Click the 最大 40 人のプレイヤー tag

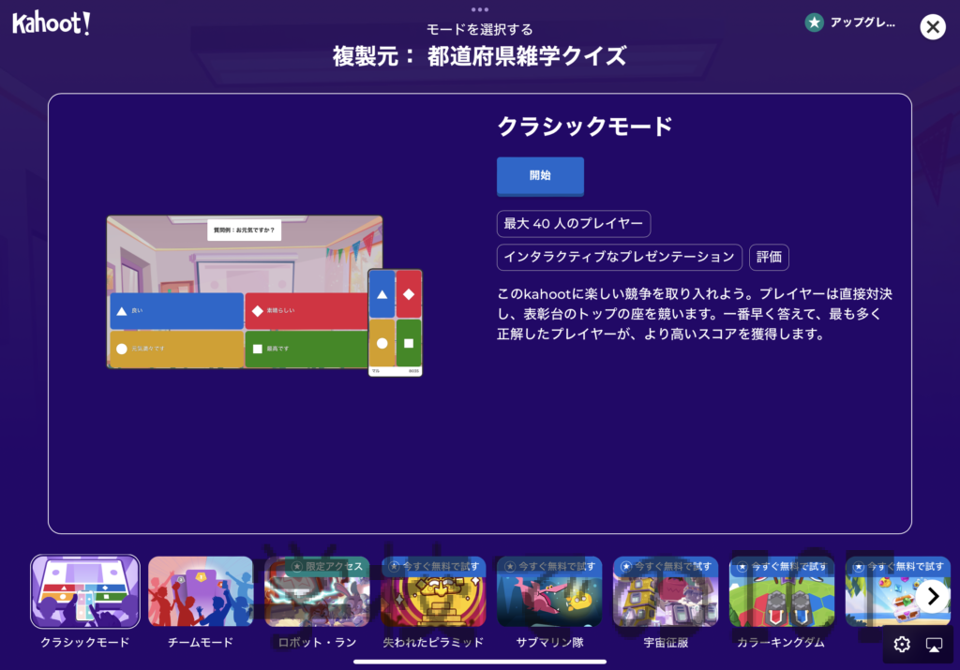point(574,223)
